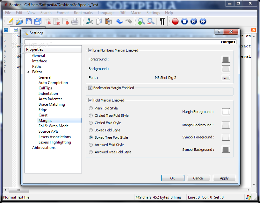The height and width of the screenshot is (203, 260).
Task: Click the page icon with red minus
Action: pos(66,21)
